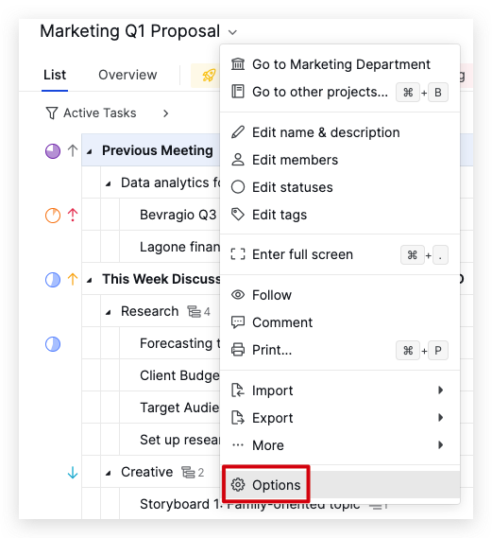This screenshot has height=538, width=492.
Task: Click the building icon for Marketing Department
Action: click(238, 64)
